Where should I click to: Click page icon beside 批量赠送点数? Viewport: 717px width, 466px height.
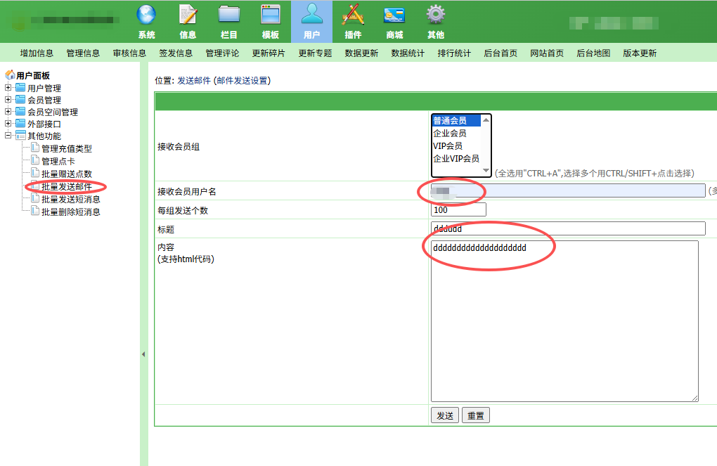[x=35, y=174]
